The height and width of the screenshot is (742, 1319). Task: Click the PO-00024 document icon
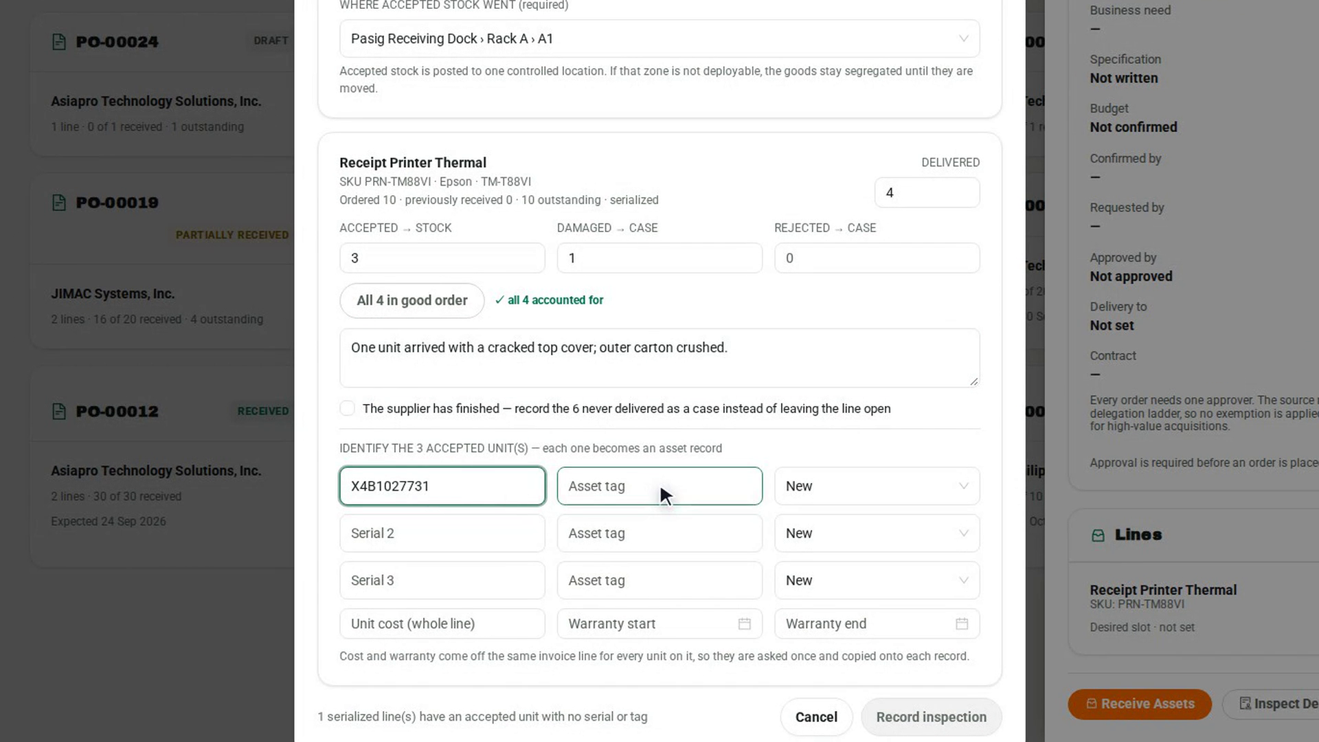[x=59, y=42]
